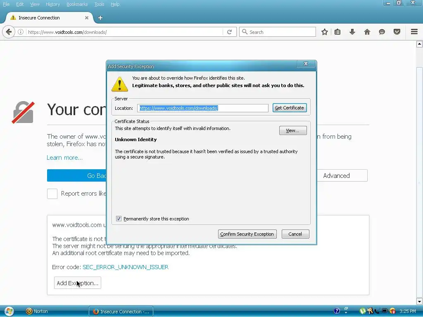Open a new tab with the plus icon
The width and height of the screenshot is (423, 317).
(100, 18)
